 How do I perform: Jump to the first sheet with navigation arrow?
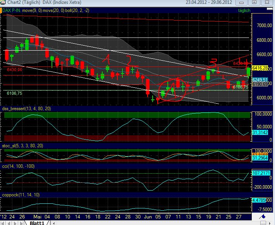coord(3,223)
